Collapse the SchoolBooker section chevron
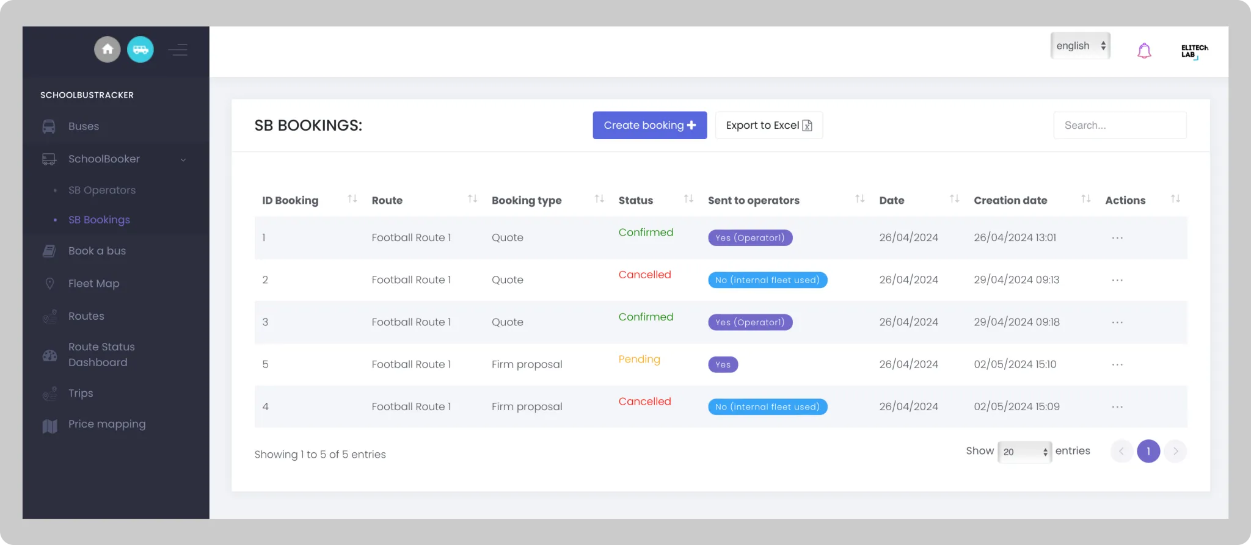 click(x=183, y=159)
